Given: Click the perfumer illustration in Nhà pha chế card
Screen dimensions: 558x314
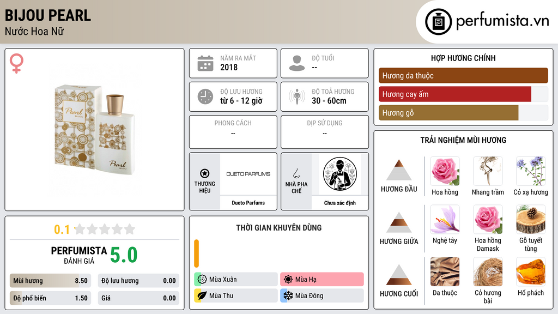Looking at the screenshot, I should click(x=340, y=174).
